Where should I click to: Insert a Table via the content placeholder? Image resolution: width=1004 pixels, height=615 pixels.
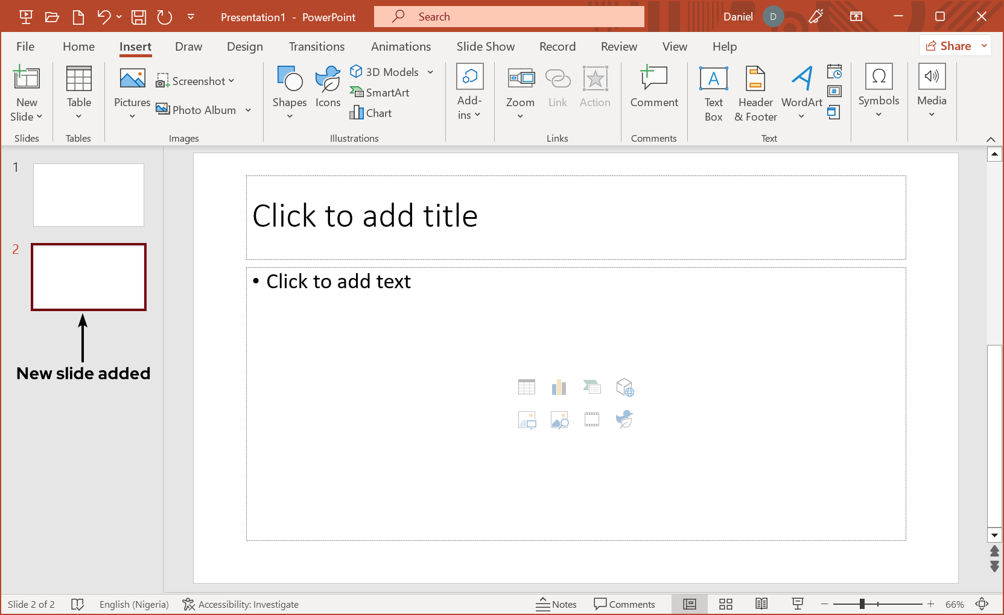pyautogui.click(x=526, y=386)
